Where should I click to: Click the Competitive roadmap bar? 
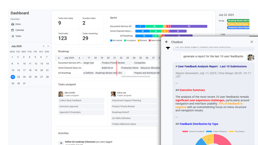point(140,63)
